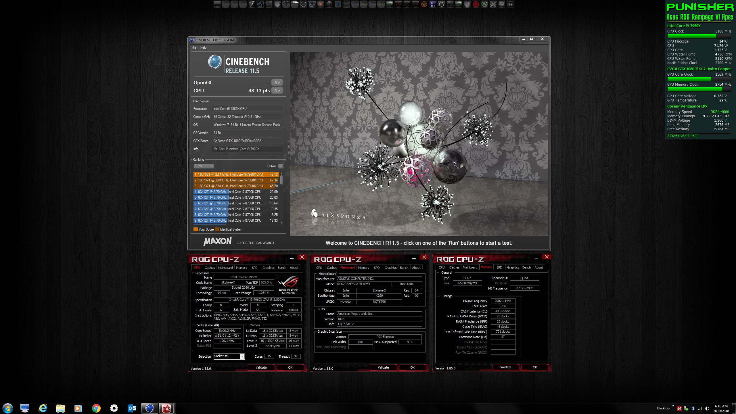Click the ranking list scrollbar thumb
This screenshot has height=414, width=736.
click(281, 180)
